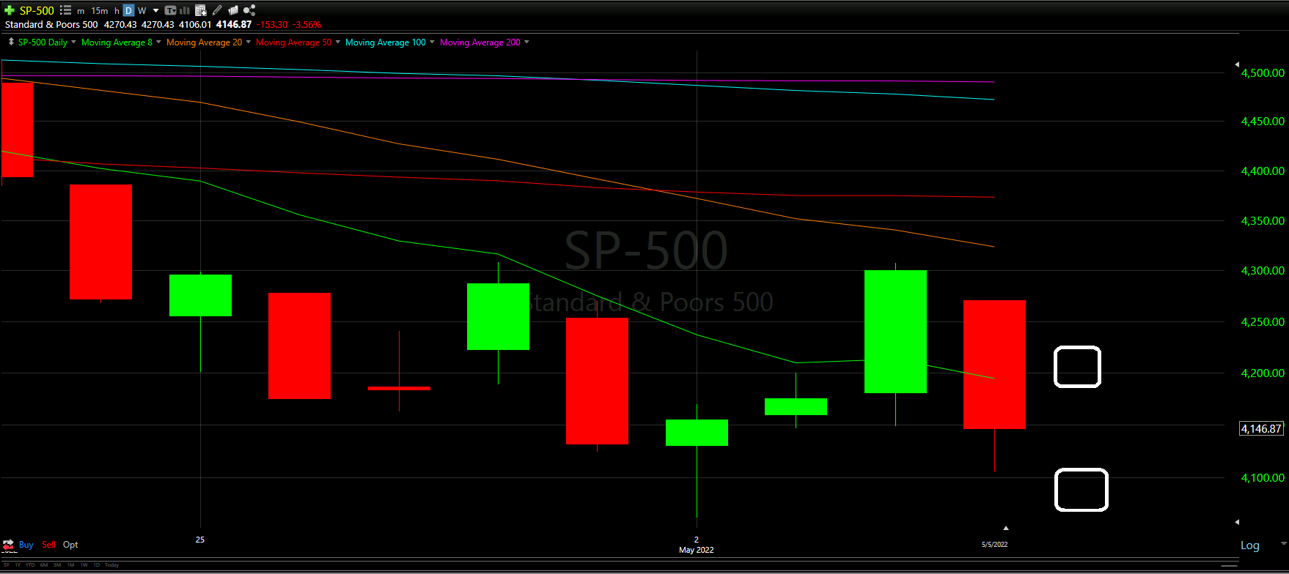Image resolution: width=1289 pixels, height=574 pixels.
Task: Click the May 2022 date label
Action: click(697, 550)
